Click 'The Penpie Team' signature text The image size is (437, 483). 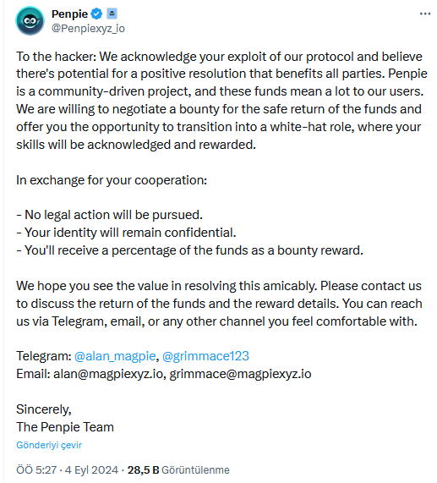65,427
